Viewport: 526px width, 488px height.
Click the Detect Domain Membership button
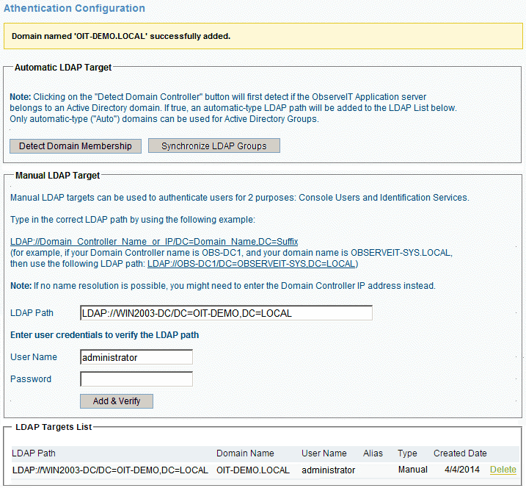(x=75, y=146)
